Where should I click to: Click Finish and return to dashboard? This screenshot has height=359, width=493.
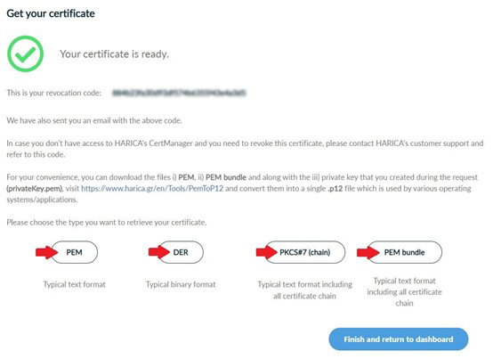(399, 339)
